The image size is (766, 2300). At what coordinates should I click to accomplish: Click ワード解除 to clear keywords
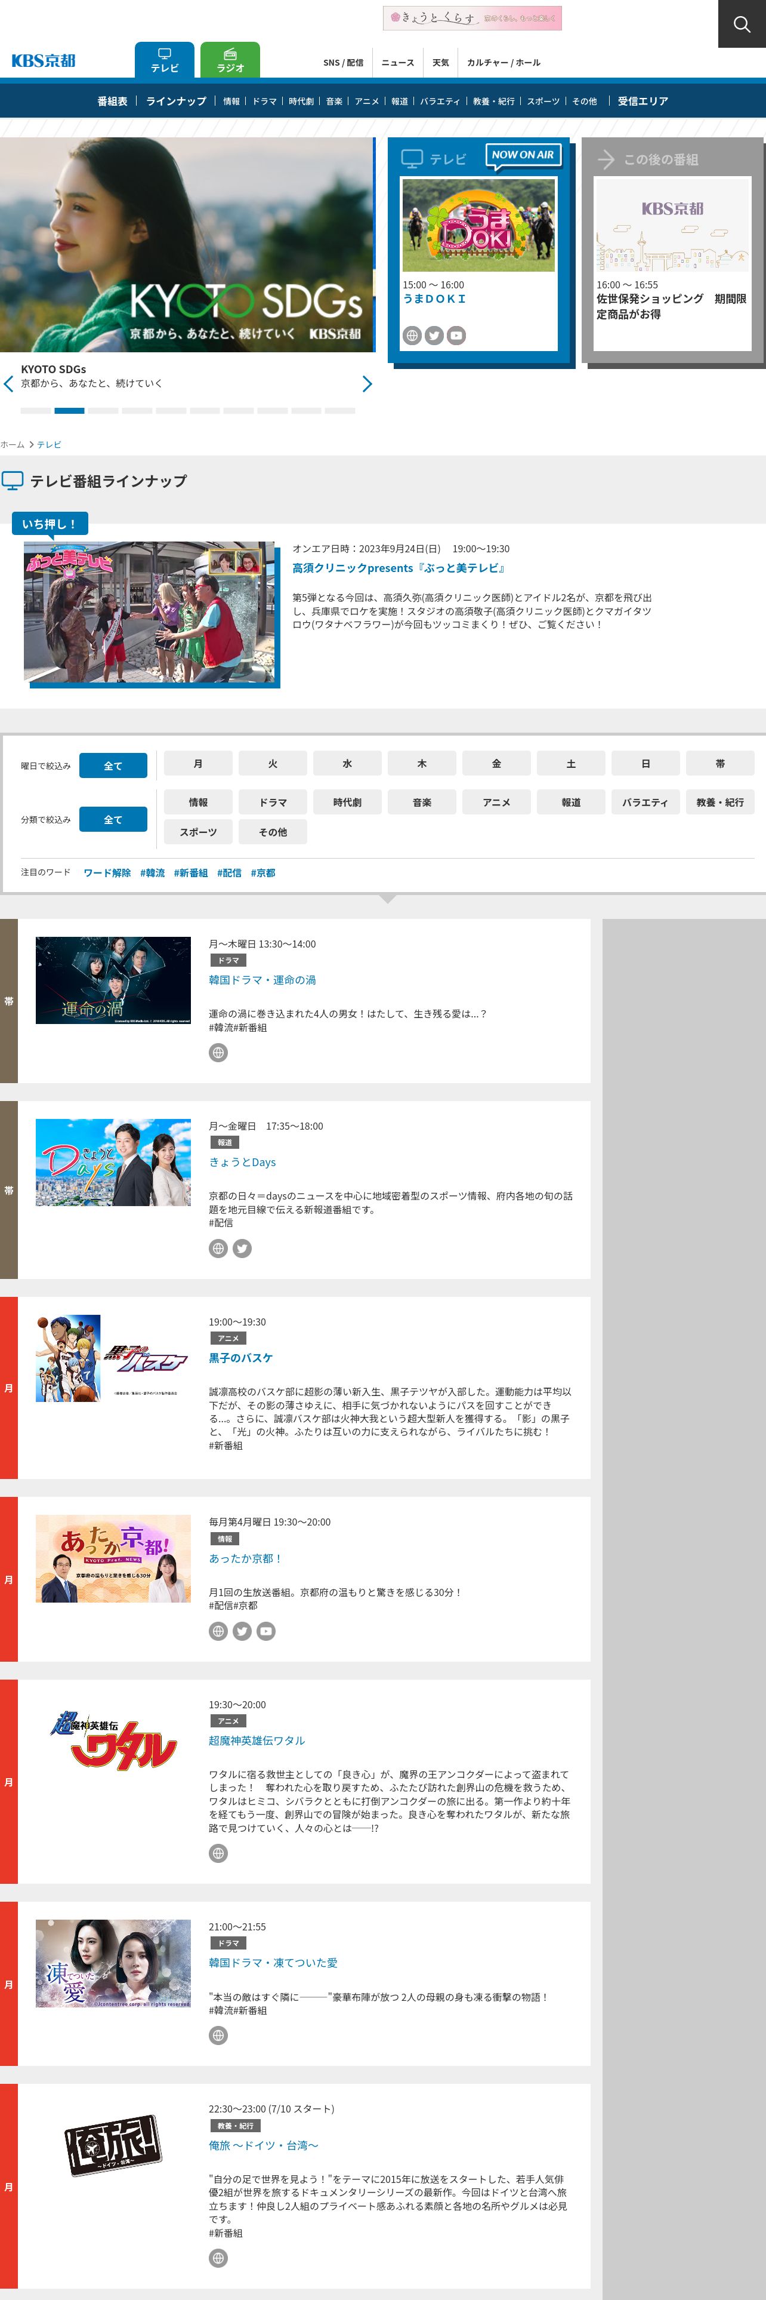point(107,872)
